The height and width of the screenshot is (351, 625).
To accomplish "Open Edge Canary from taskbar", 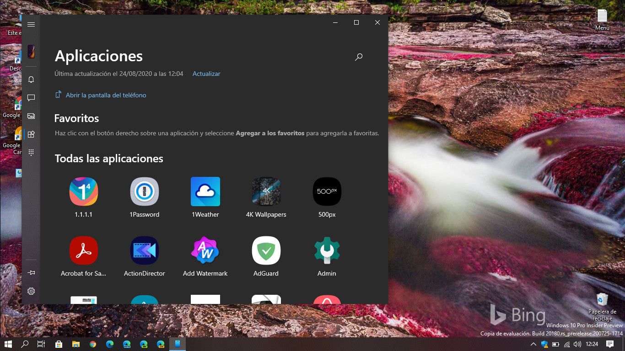I will click(161, 344).
